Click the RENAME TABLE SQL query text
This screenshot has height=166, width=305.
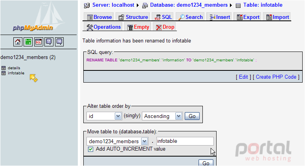click(x=171, y=60)
